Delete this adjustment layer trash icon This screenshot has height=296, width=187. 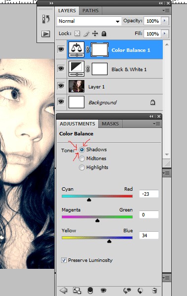(x=154, y=291)
